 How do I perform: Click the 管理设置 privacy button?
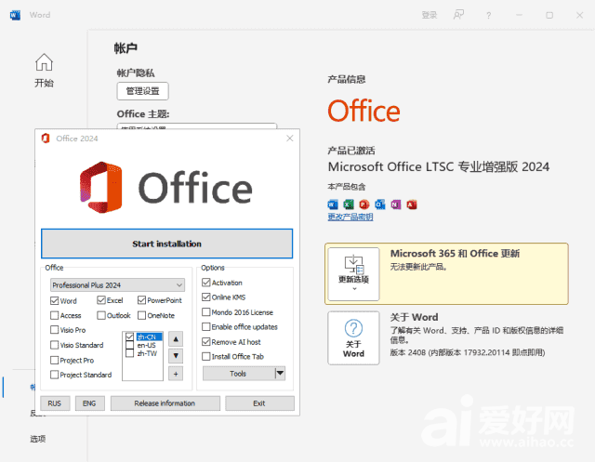pyautogui.click(x=142, y=91)
